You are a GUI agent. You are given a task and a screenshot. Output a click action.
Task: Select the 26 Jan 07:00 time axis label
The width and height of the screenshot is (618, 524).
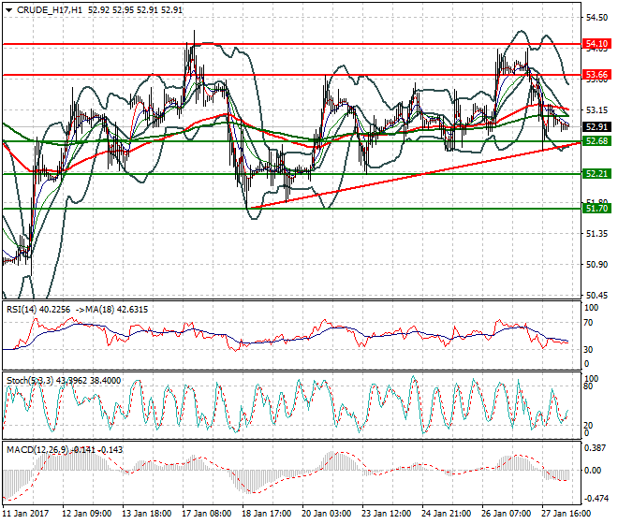click(x=506, y=514)
